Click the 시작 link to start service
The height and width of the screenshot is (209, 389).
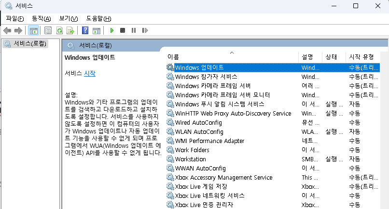(x=90, y=73)
